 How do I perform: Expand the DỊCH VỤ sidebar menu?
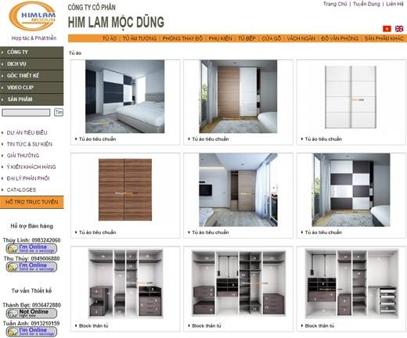click(31, 64)
